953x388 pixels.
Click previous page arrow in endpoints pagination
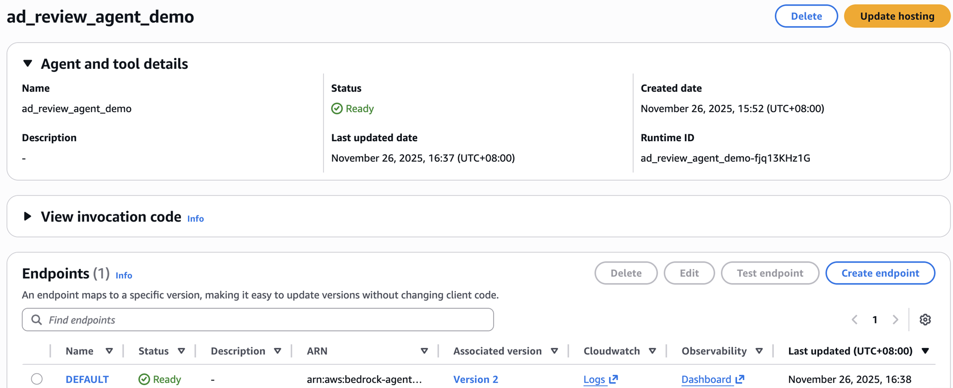854,320
